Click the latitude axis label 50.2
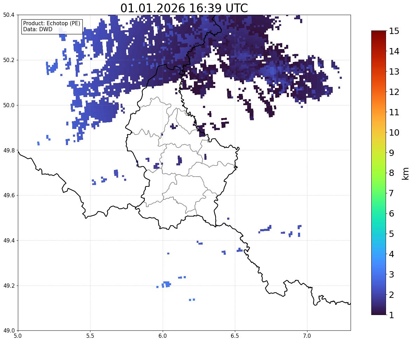413x342 pixels. [x=8, y=60]
